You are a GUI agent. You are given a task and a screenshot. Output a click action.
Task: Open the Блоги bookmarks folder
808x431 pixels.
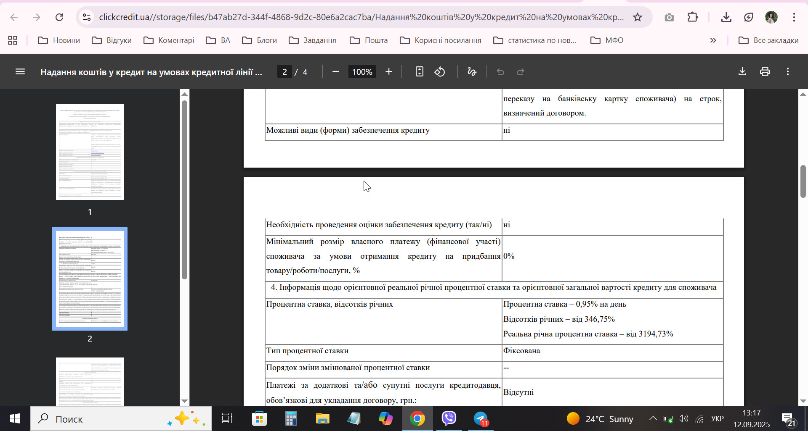[x=260, y=40]
